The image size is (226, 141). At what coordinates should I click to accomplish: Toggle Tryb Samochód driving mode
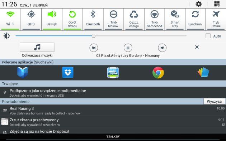click(x=154, y=19)
